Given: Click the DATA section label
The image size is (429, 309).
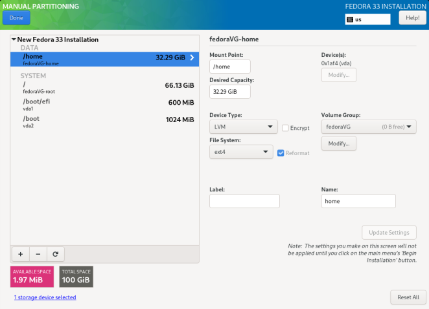Looking at the screenshot, I should [x=30, y=48].
